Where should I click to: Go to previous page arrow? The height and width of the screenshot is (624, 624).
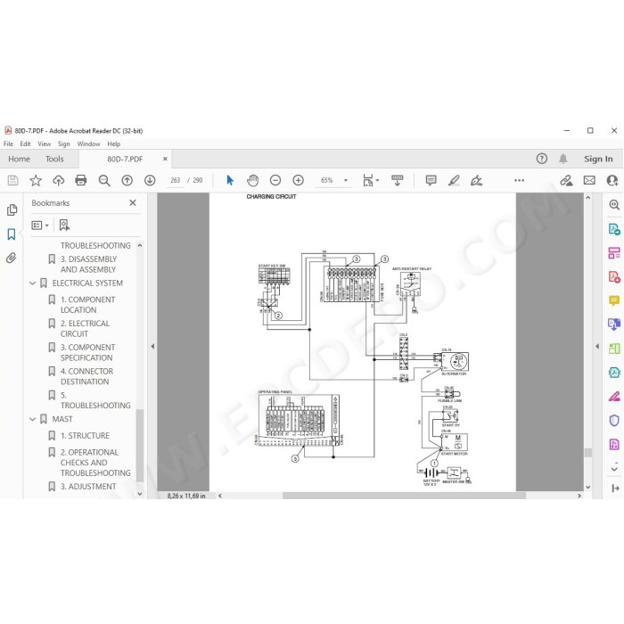coord(127,180)
